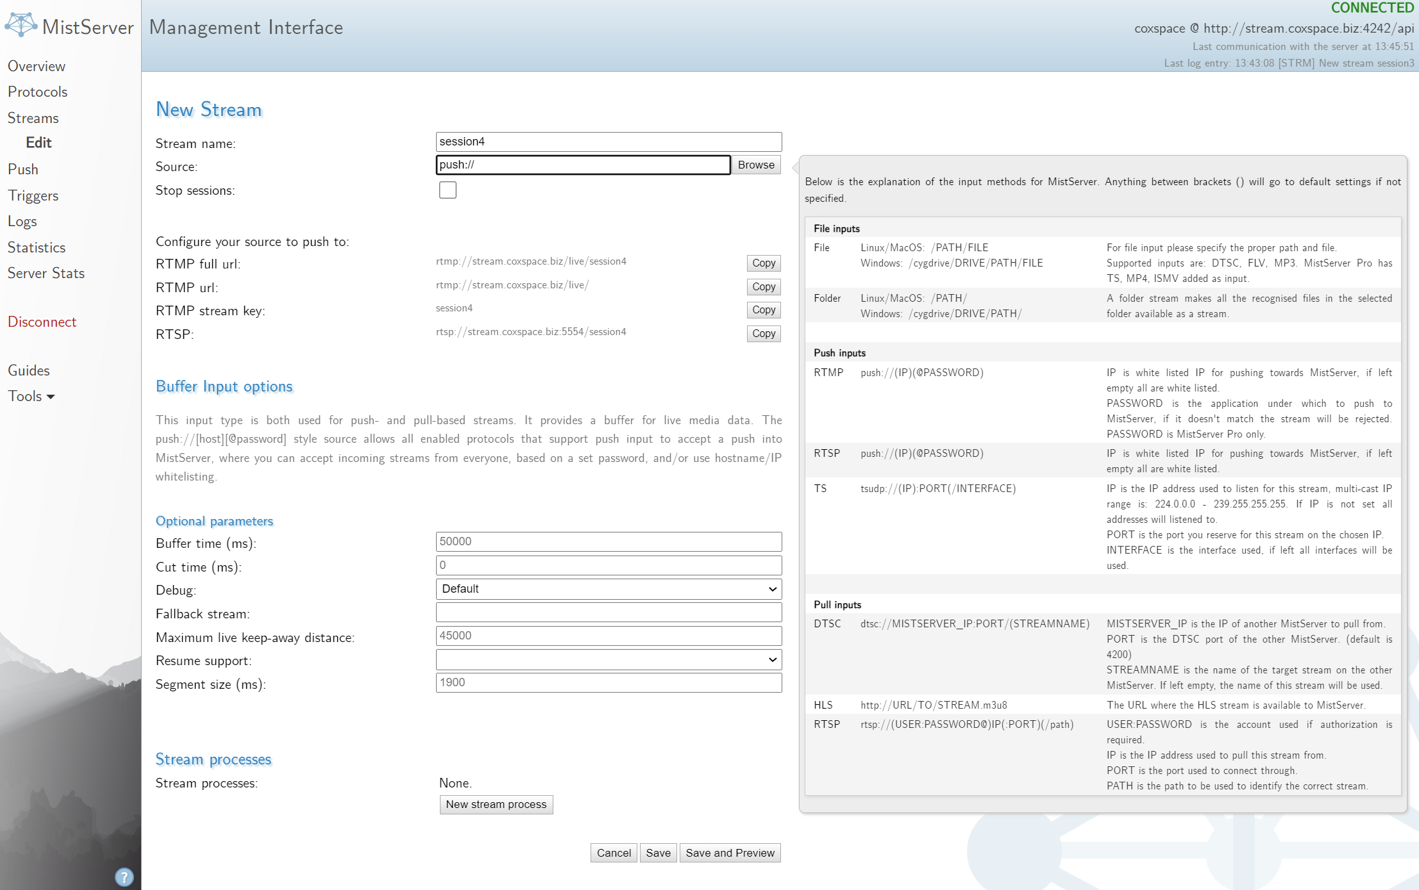The height and width of the screenshot is (890, 1419).
Task: Click the Cut time input
Action: coord(609,565)
